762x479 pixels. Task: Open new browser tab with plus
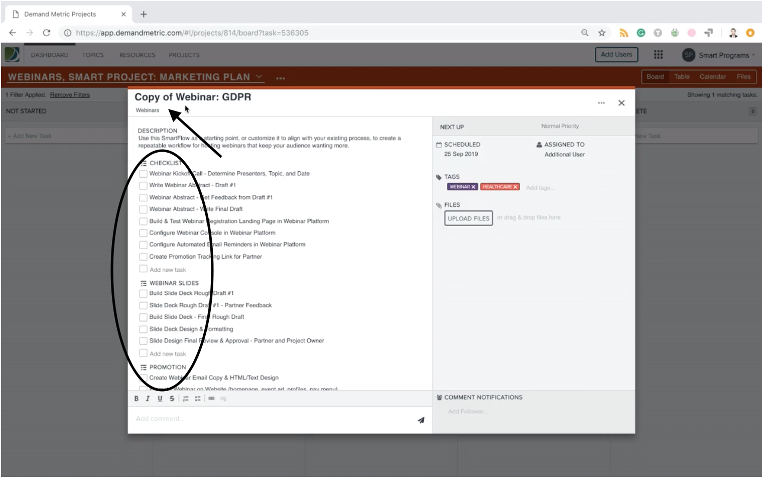tap(144, 14)
